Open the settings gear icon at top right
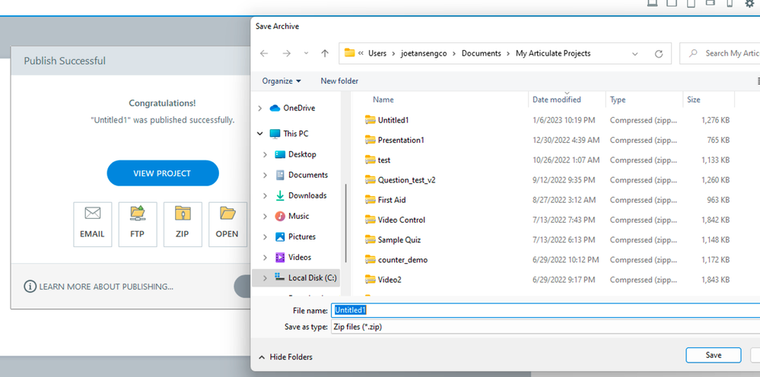Screen dimensions: 760x377 tap(749, 5)
